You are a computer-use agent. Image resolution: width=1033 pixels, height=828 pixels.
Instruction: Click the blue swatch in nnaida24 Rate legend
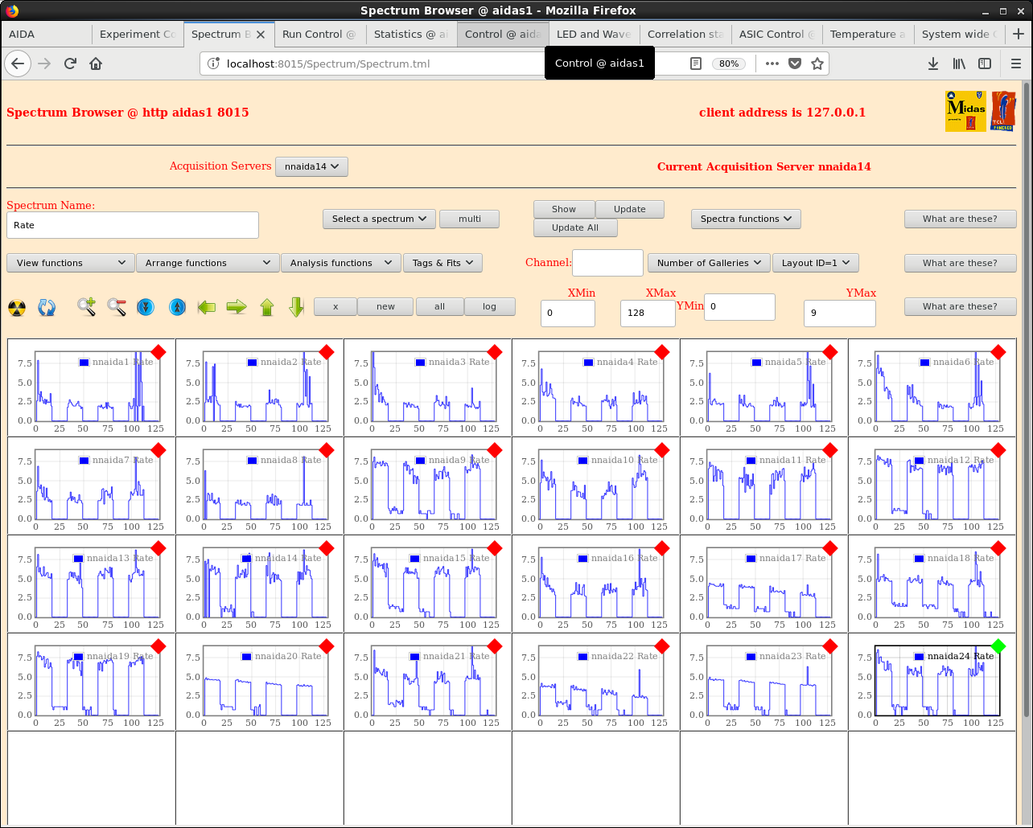click(x=919, y=657)
